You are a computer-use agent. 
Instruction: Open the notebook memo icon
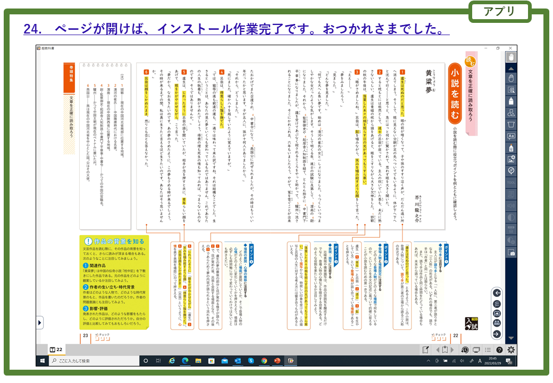[x=426, y=349]
